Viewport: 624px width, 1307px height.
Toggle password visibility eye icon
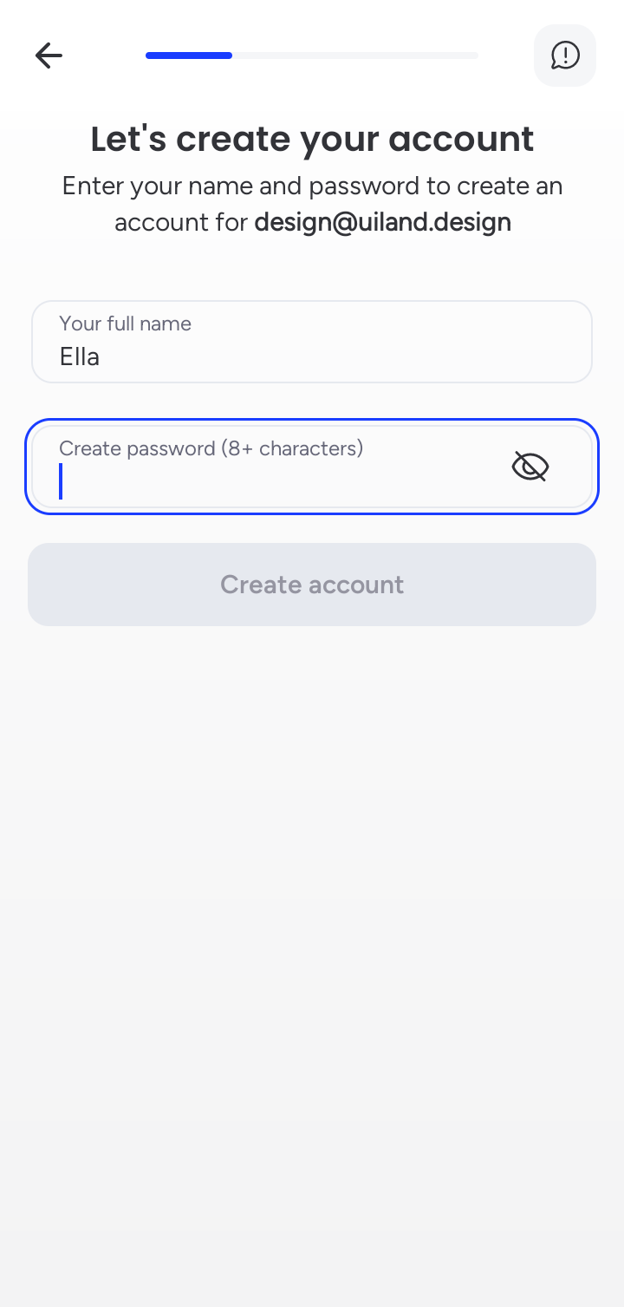tap(530, 467)
